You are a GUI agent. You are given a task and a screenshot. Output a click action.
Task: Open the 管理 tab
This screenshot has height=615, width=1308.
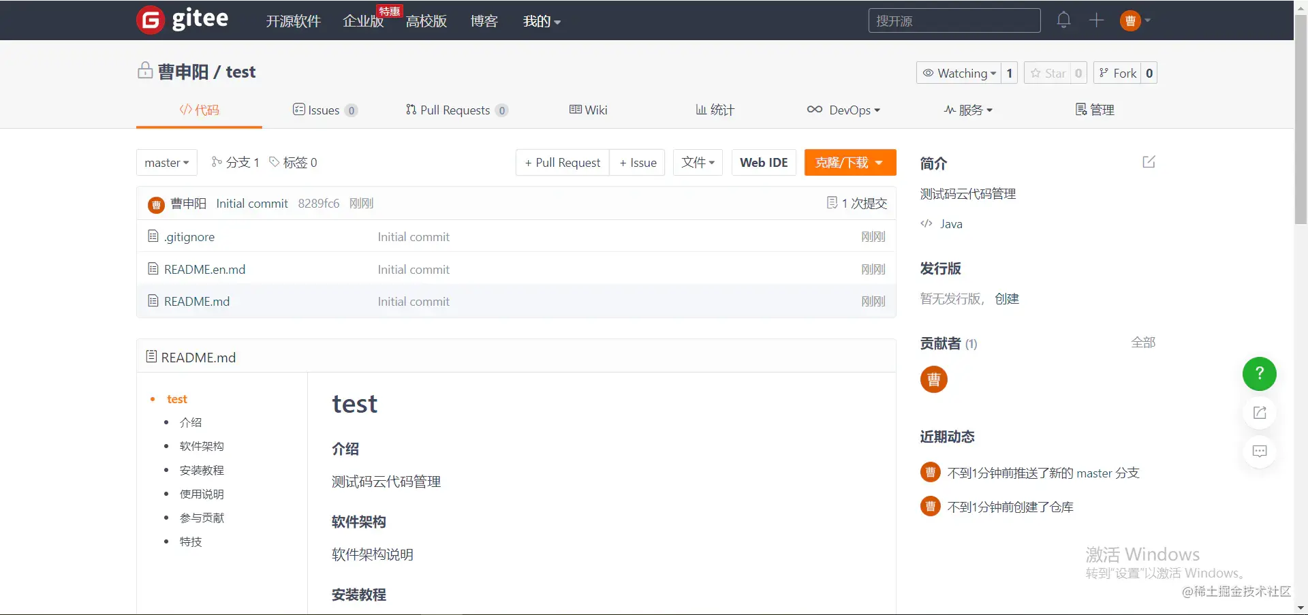[x=1095, y=110]
